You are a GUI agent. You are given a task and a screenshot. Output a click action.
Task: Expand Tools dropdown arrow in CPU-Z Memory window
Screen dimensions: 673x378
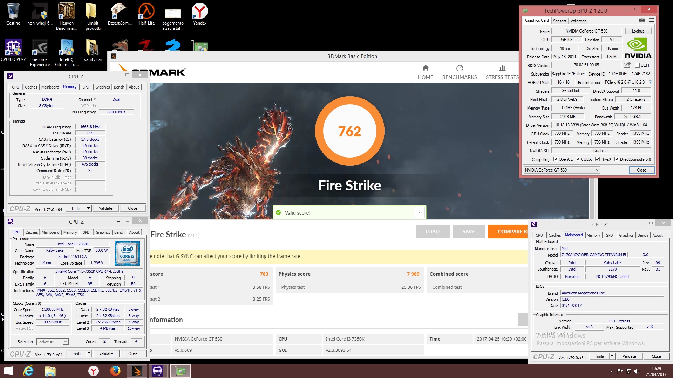88,208
